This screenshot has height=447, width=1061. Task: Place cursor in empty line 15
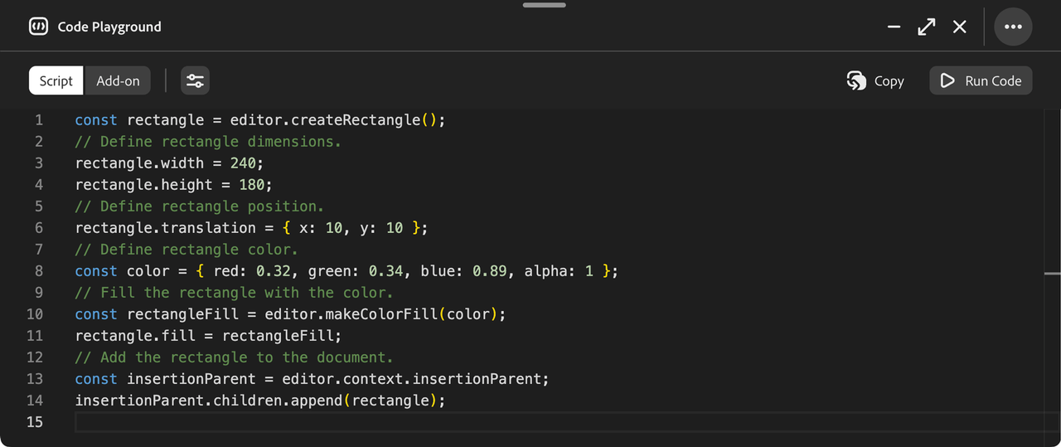(x=497, y=422)
